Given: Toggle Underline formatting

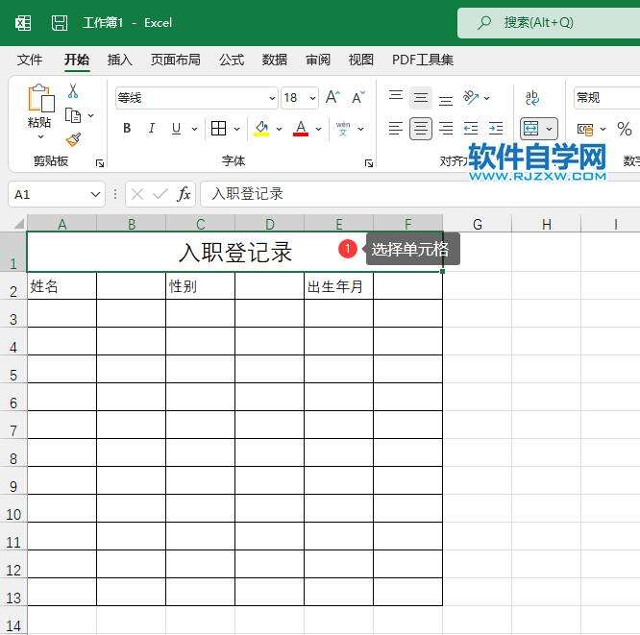Looking at the screenshot, I should click(x=176, y=129).
